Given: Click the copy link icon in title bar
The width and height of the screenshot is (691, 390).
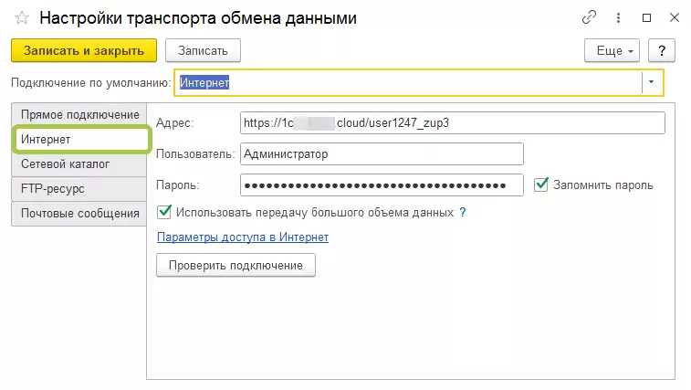Looking at the screenshot, I should [x=589, y=18].
